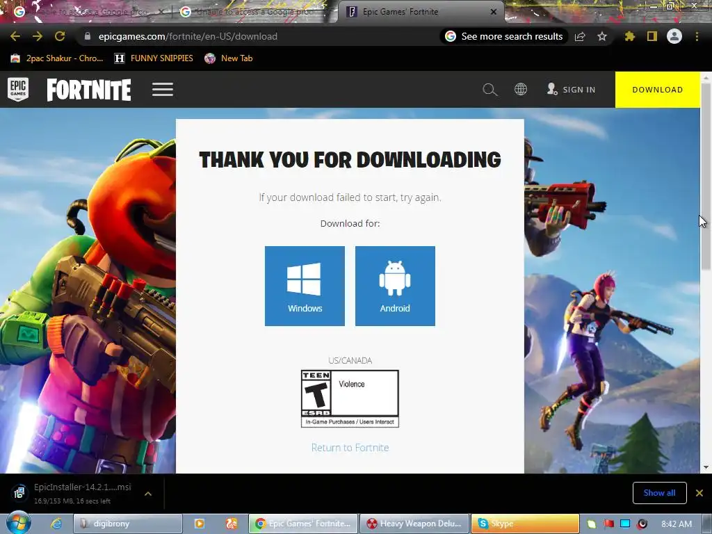Screen dimensions: 712x534
Task: Click the blue monitor system tray icon
Action: pos(625,524)
